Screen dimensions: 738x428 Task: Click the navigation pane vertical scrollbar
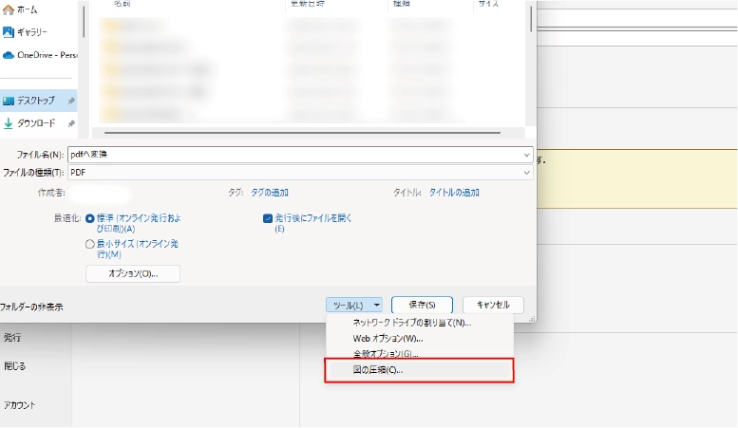(84, 21)
